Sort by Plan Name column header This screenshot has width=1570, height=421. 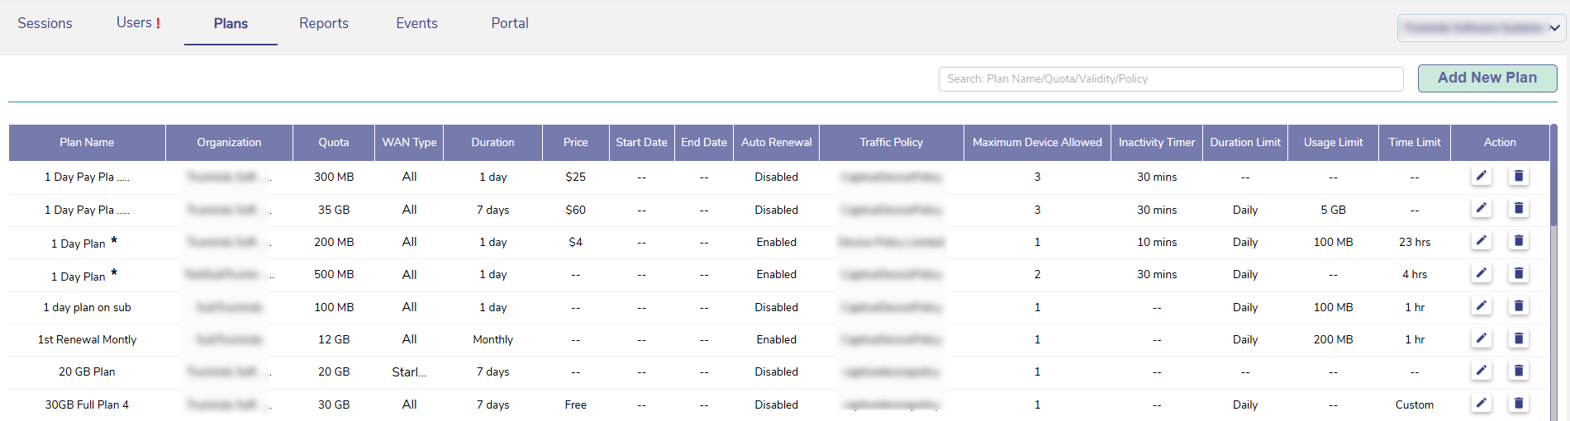(87, 142)
